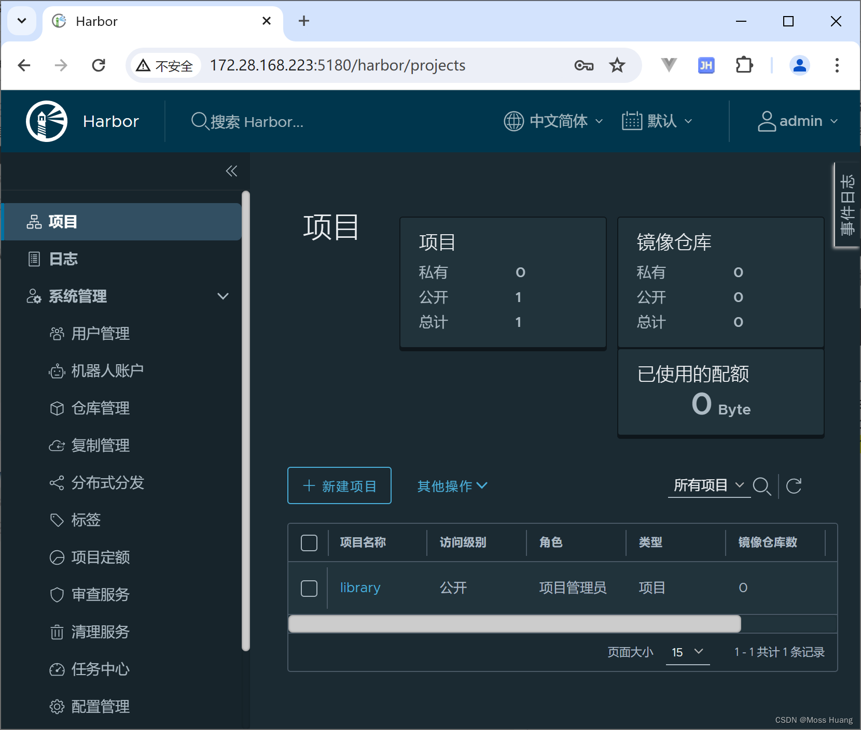Open the 中文简体 language dropdown
This screenshot has height=730, width=861.
pos(553,121)
